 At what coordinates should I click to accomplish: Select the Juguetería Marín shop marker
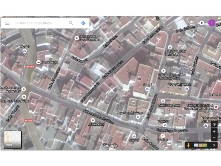pyautogui.click(x=187, y=89)
